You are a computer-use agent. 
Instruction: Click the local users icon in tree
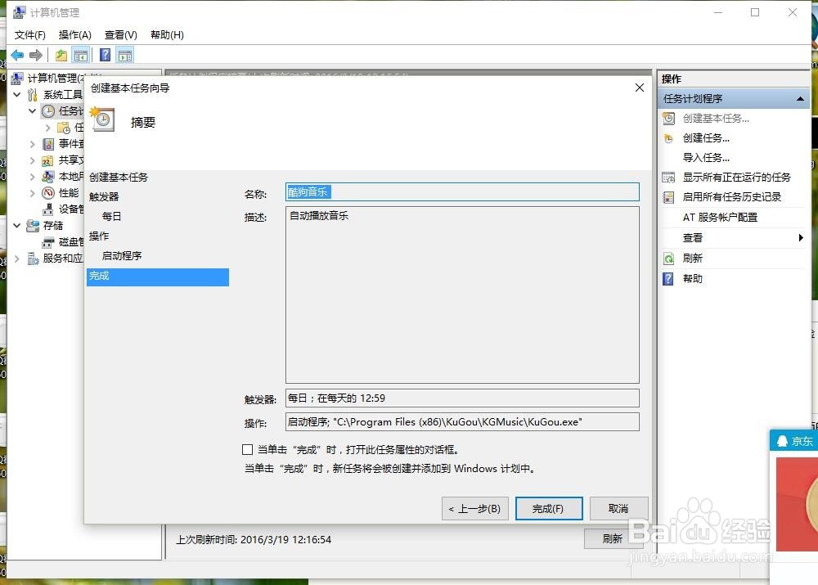[48, 177]
